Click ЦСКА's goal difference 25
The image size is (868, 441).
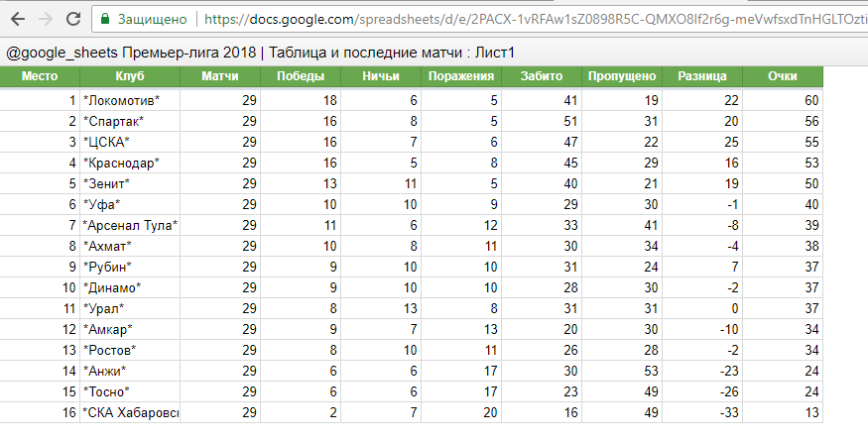tap(702, 142)
